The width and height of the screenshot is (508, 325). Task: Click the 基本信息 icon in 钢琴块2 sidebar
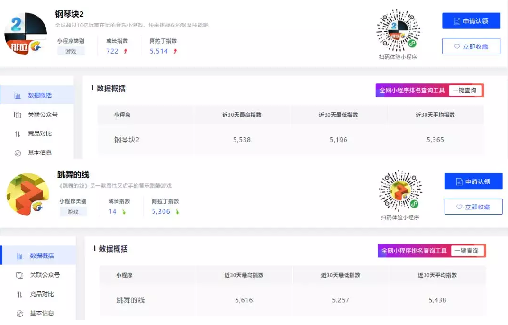pyautogui.click(x=18, y=153)
